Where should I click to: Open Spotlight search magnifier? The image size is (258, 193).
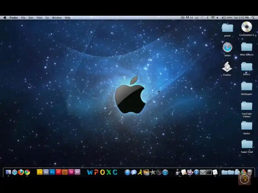[253, 18]
